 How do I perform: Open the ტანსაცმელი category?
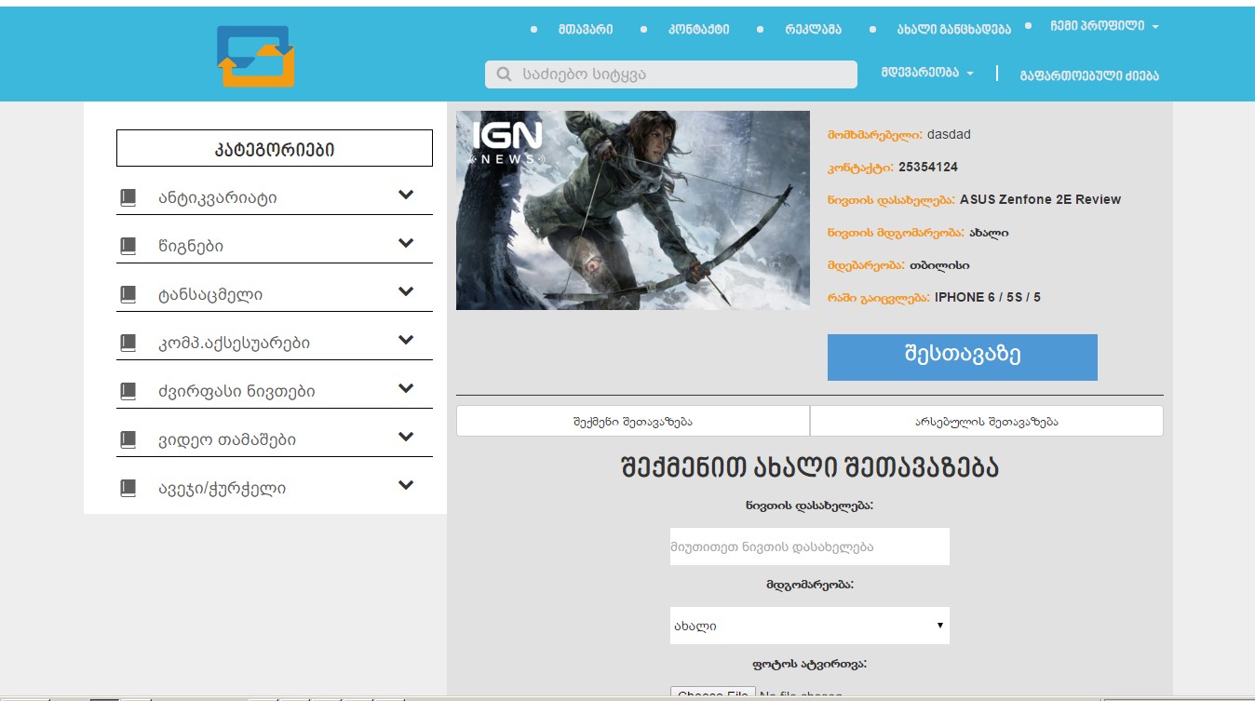click(210, 294)
